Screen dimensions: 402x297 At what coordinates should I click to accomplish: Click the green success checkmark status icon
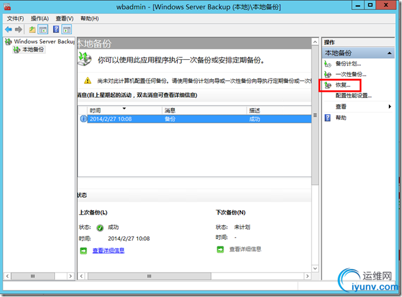[100, 228]
